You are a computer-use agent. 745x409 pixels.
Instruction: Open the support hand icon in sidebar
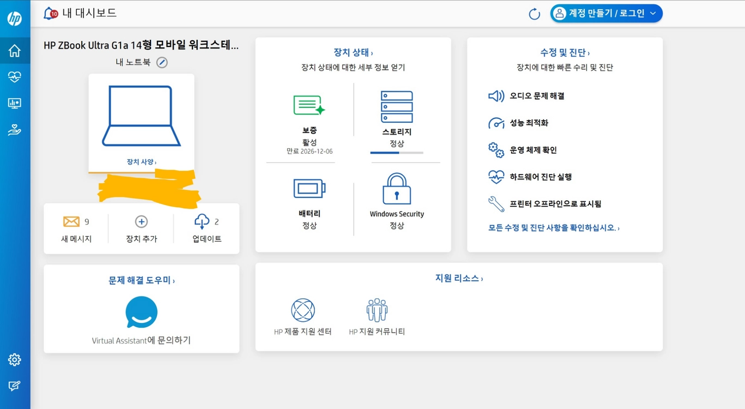(x=15, y=130)
